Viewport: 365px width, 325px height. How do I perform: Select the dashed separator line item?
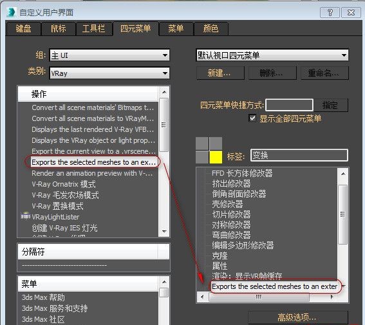click(x=64, y=265)
